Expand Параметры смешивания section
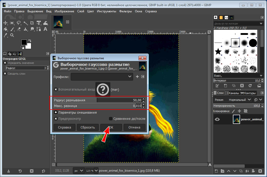Image resolution: width=267 pixels, height=177 pixels. 56,112
